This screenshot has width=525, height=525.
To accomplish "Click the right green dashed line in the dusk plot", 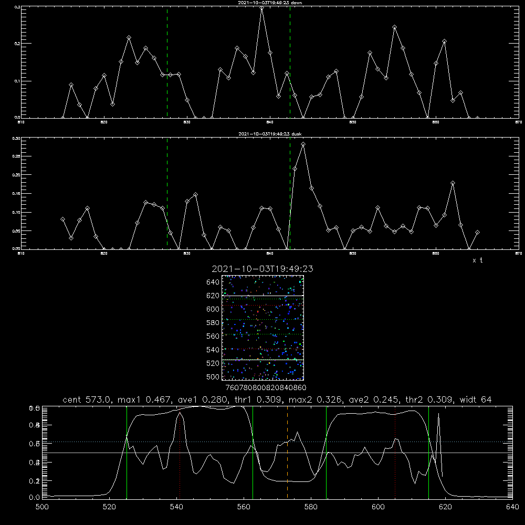I will point(290,194).
